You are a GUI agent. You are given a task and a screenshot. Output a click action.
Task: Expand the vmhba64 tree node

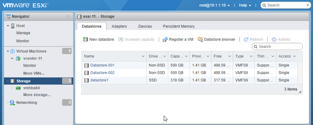[12, 88]
